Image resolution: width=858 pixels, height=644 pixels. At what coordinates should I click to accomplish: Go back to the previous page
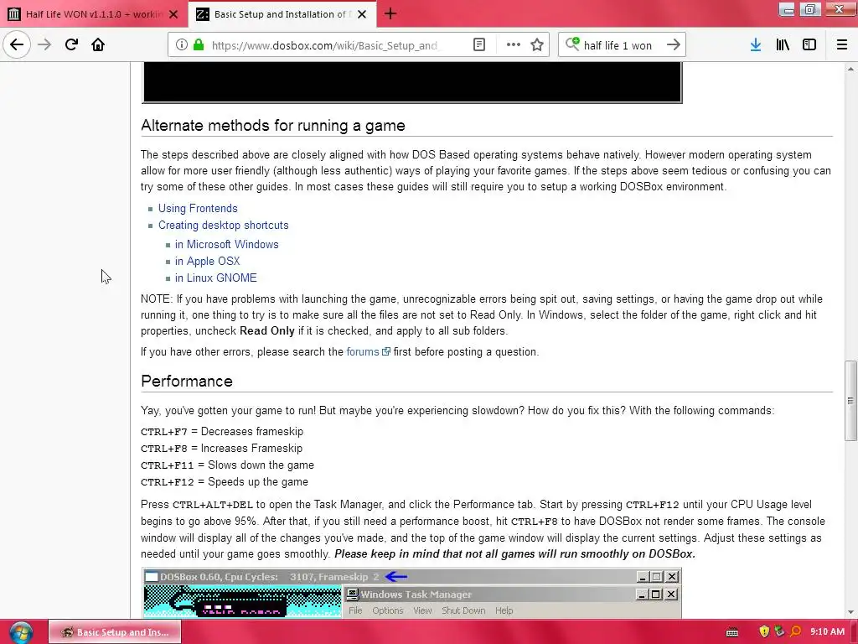(x=17, y=44)
